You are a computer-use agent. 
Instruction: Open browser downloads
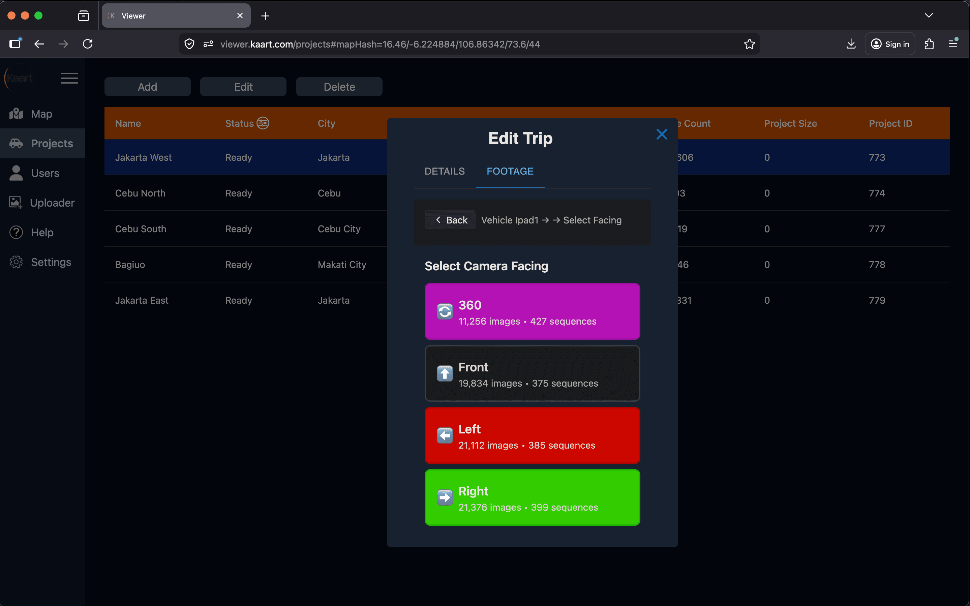pos(851,44)
